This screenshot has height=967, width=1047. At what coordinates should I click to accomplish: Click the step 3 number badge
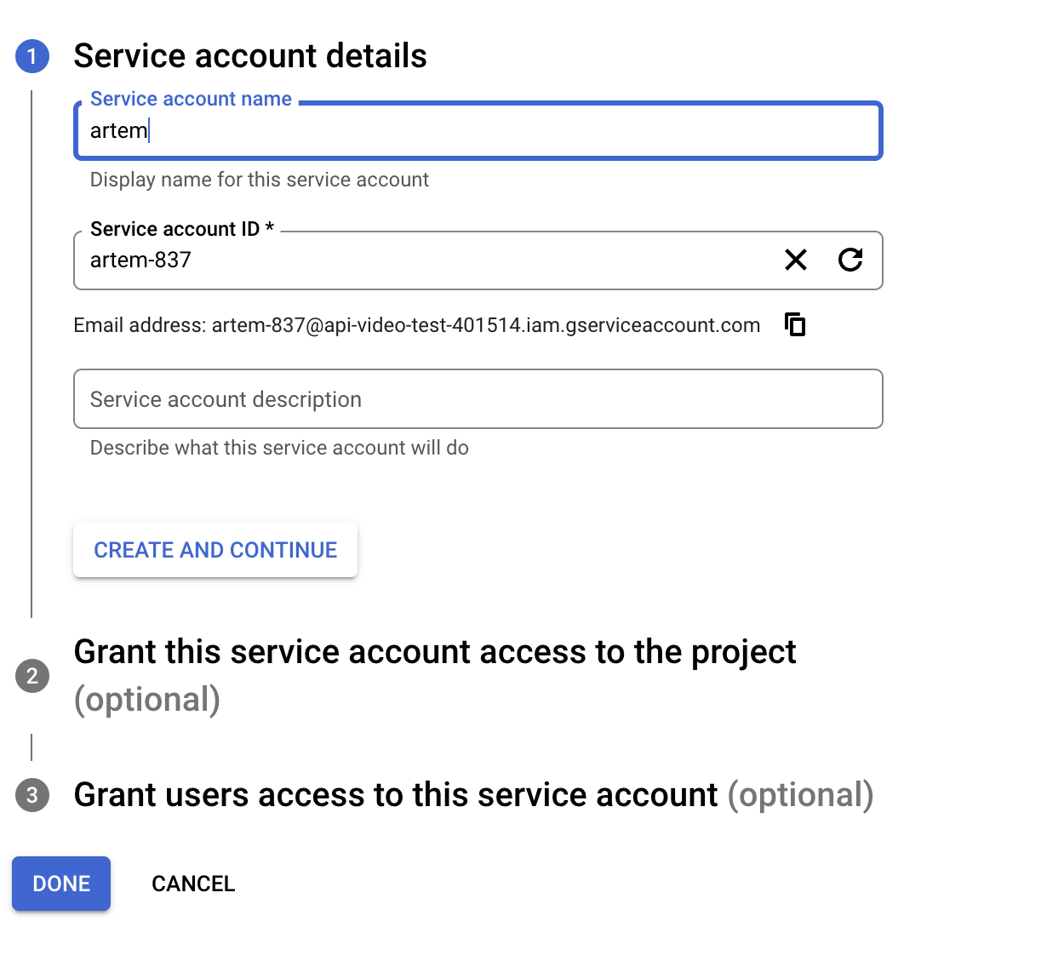(x=32, y=795)
